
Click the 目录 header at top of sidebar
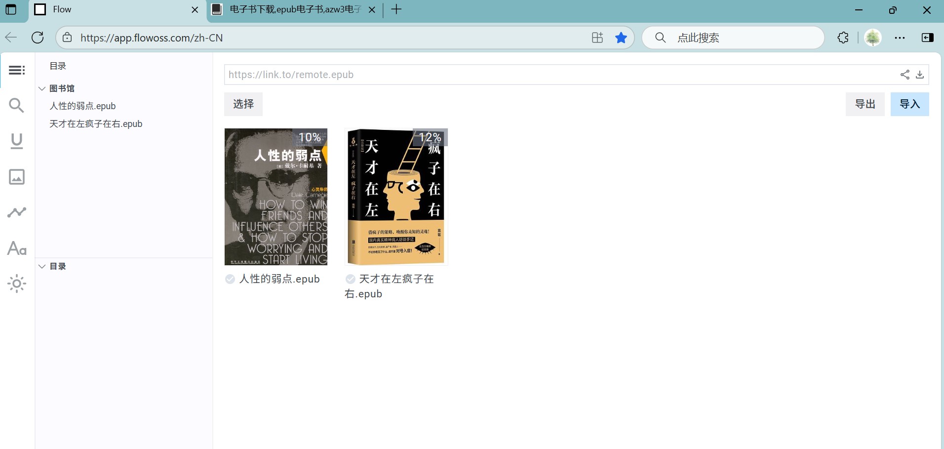tap(58, 66)
